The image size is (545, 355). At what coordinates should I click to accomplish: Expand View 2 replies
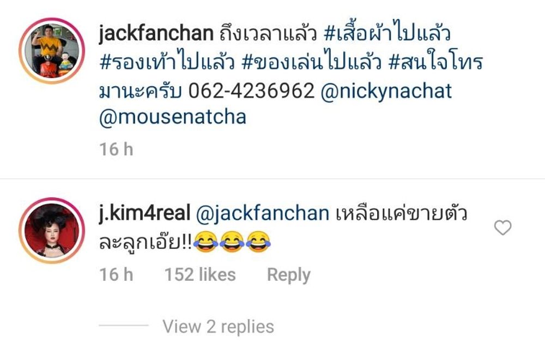219,327
